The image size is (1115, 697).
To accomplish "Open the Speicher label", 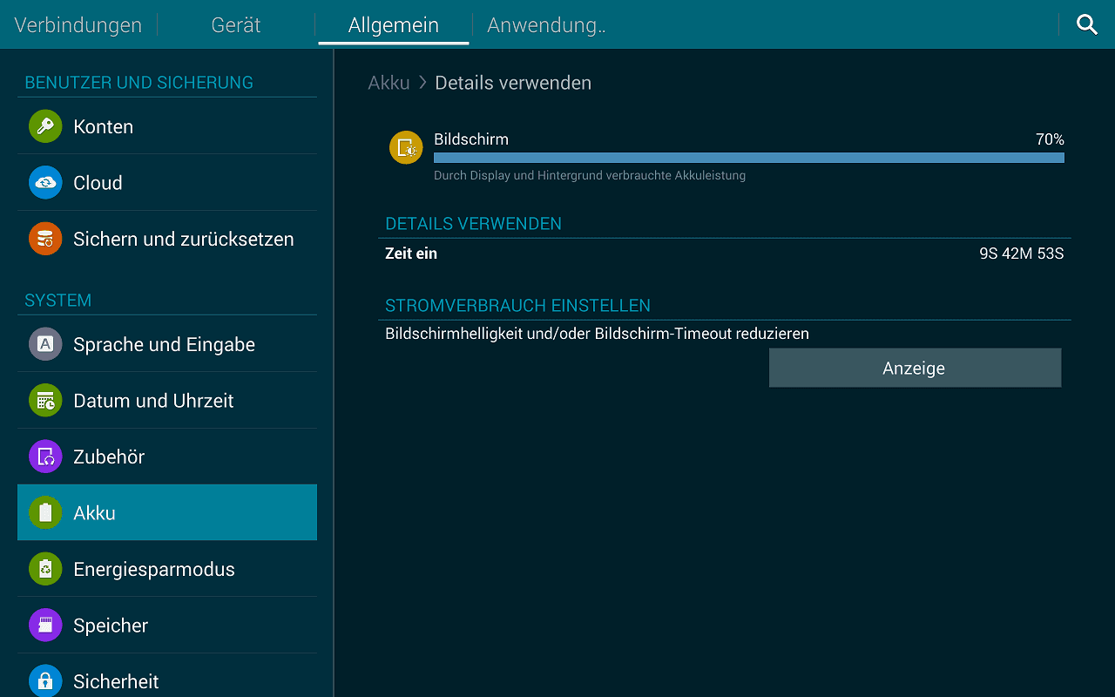I will tap(111, 626).
